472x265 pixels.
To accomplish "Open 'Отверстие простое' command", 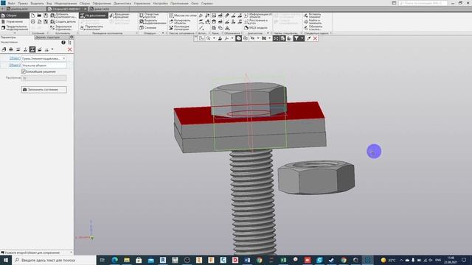I will (149, 15).
